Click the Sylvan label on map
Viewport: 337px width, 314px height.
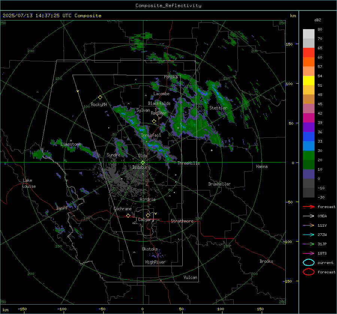[143, 110]
